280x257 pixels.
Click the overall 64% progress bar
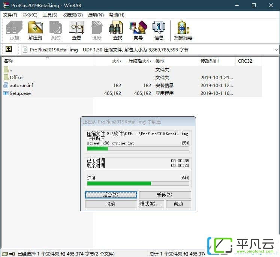(x=138, y=183)
